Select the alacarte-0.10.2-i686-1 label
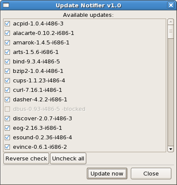 (44, 33)
